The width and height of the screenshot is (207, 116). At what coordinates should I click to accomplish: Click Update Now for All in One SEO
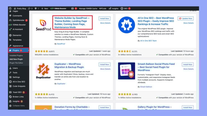(186, 18)
